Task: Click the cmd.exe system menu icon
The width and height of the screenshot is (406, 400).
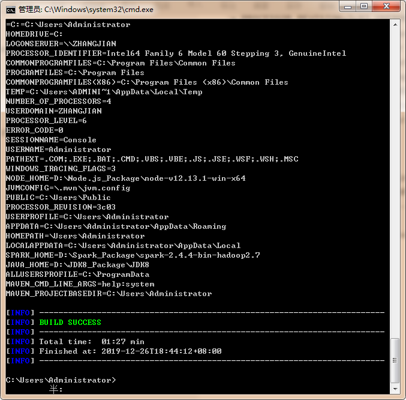Action: coord(11,10)
